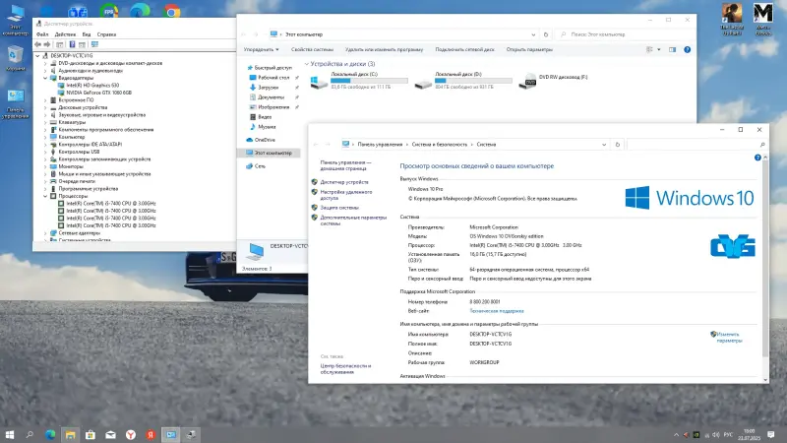Click Система и безопасность in breadcrumb
This screenshot has width=787, height=443.
click(439, 145)
